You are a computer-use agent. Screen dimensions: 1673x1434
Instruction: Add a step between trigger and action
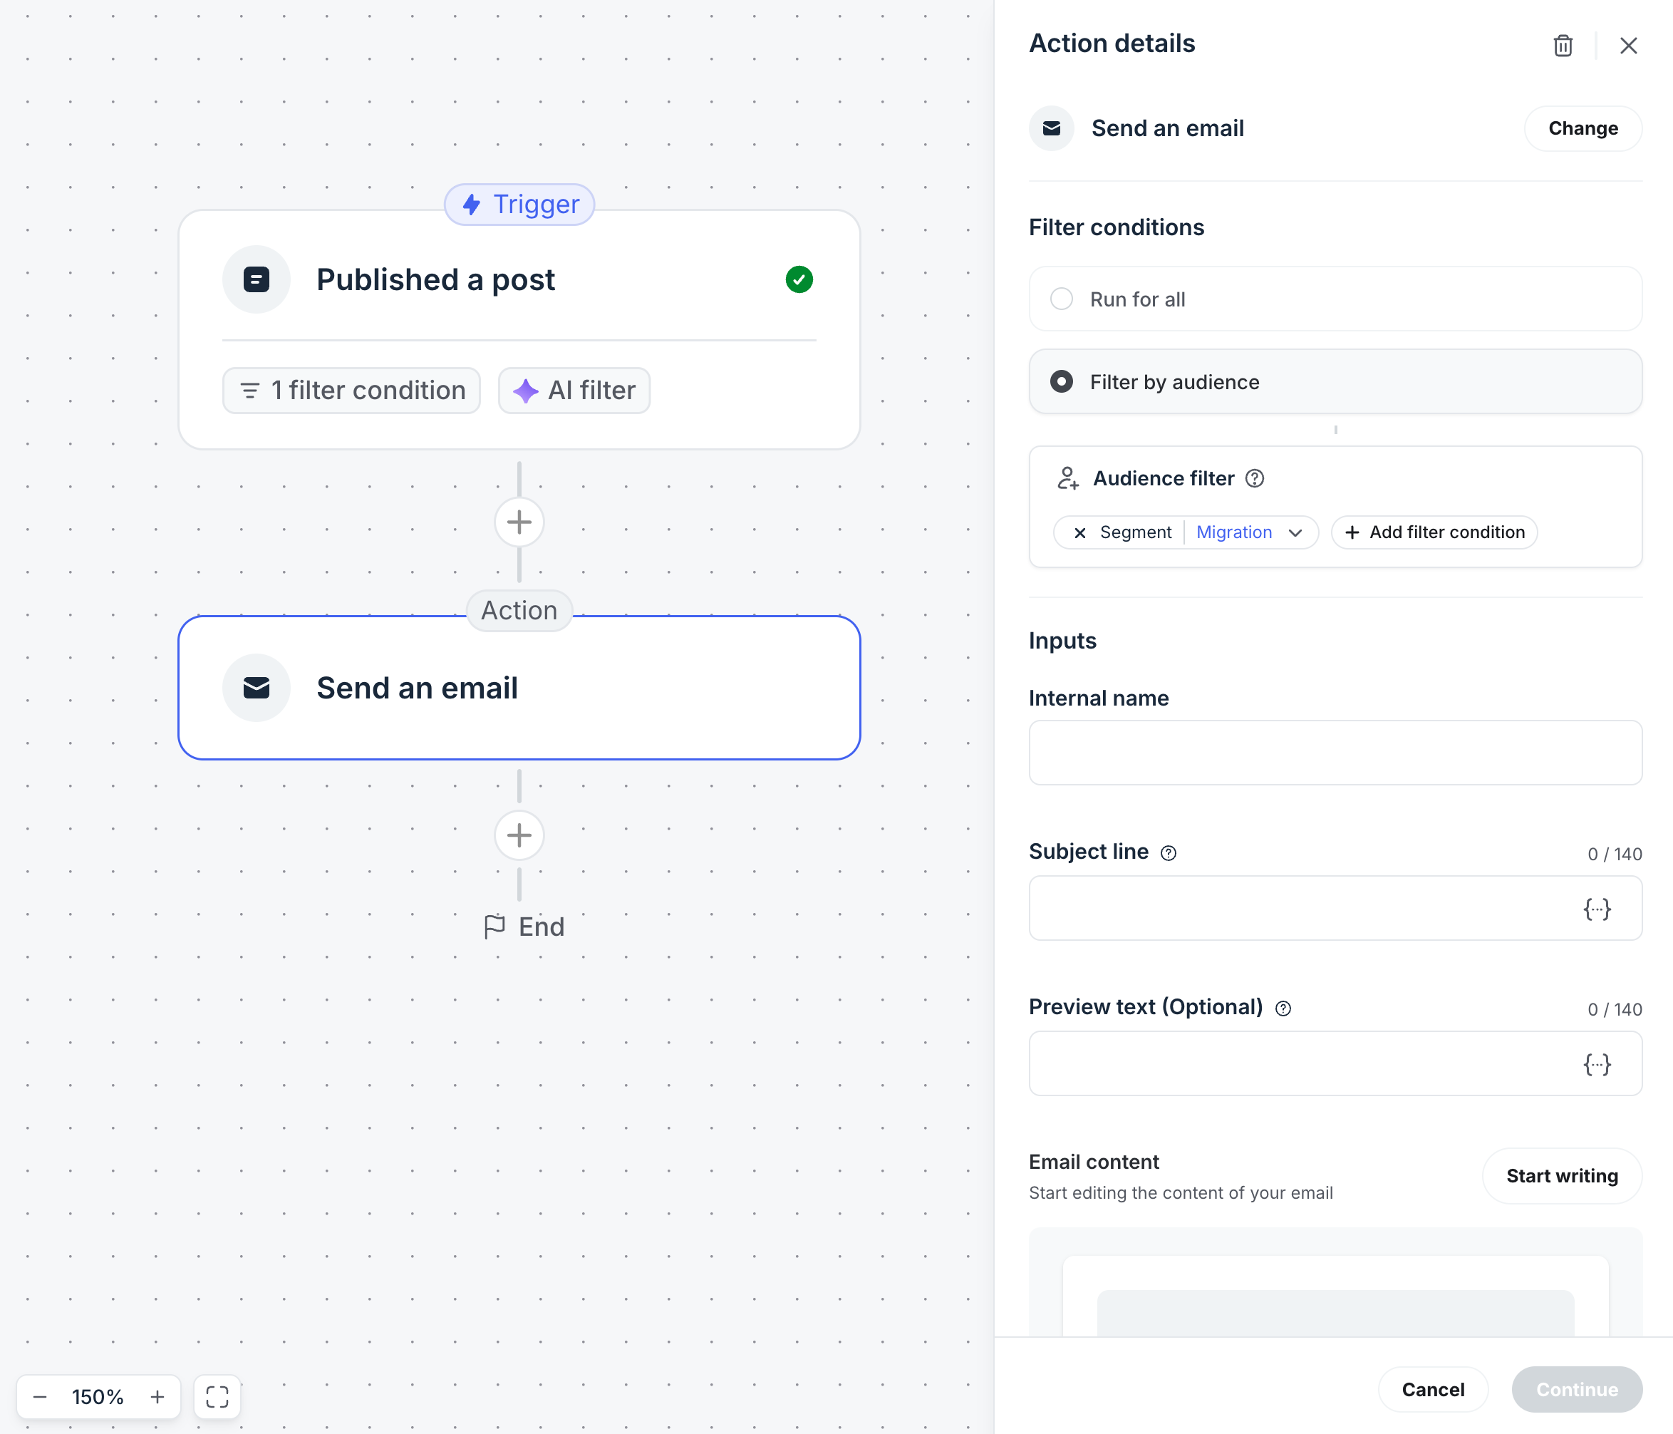click(519, 522)
